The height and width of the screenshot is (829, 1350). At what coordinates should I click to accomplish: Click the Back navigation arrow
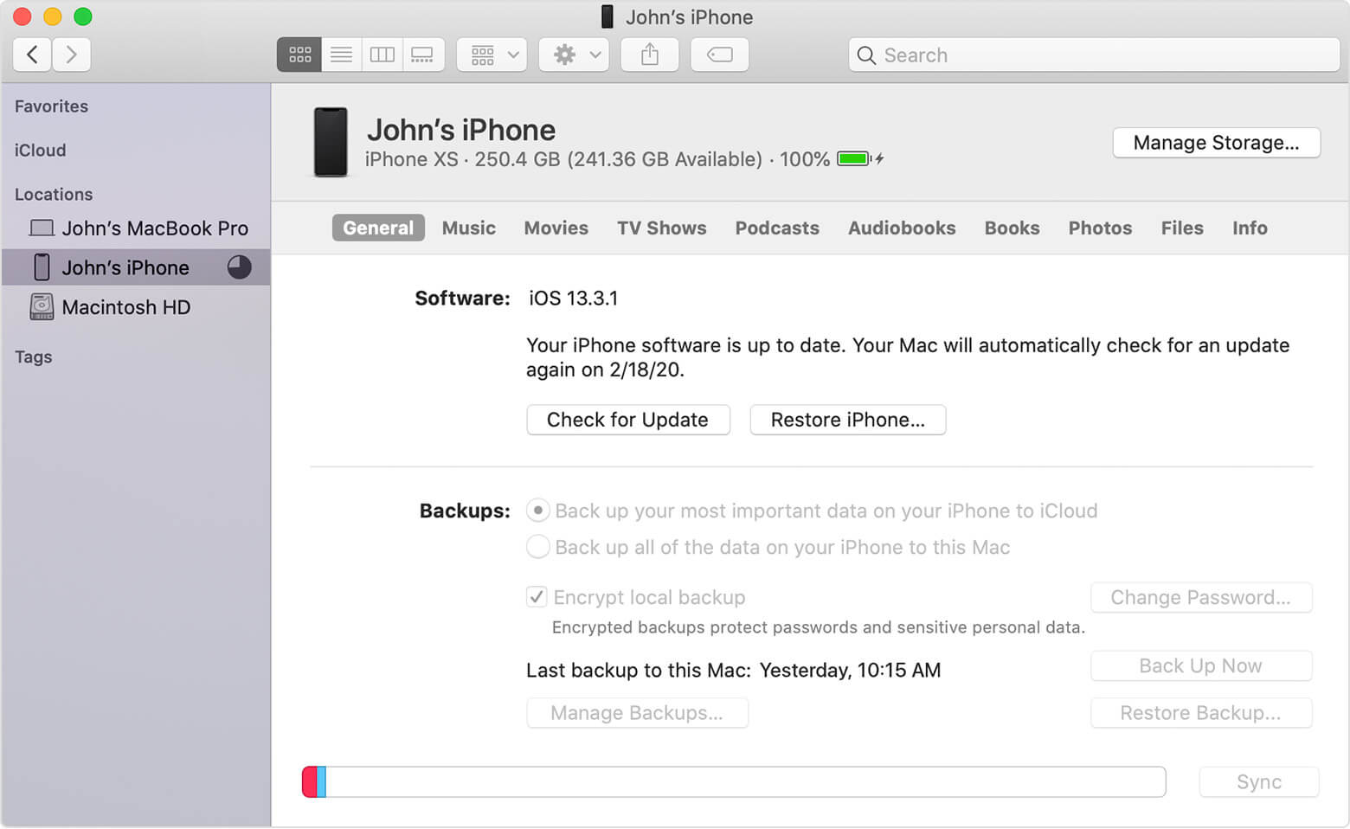click(x=31, y=54)
